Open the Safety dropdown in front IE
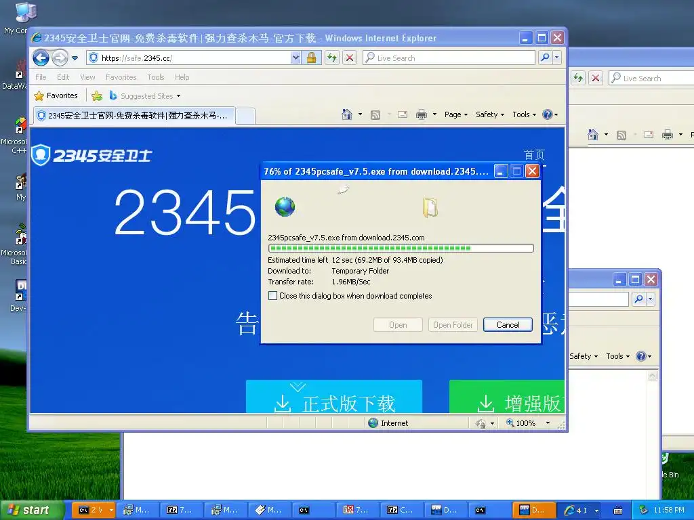The image size is (694, 520). point(489,114)
